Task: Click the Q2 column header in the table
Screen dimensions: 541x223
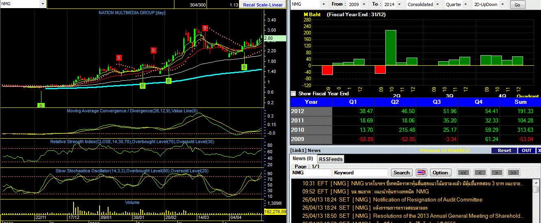Action: [x=395, y=102]
